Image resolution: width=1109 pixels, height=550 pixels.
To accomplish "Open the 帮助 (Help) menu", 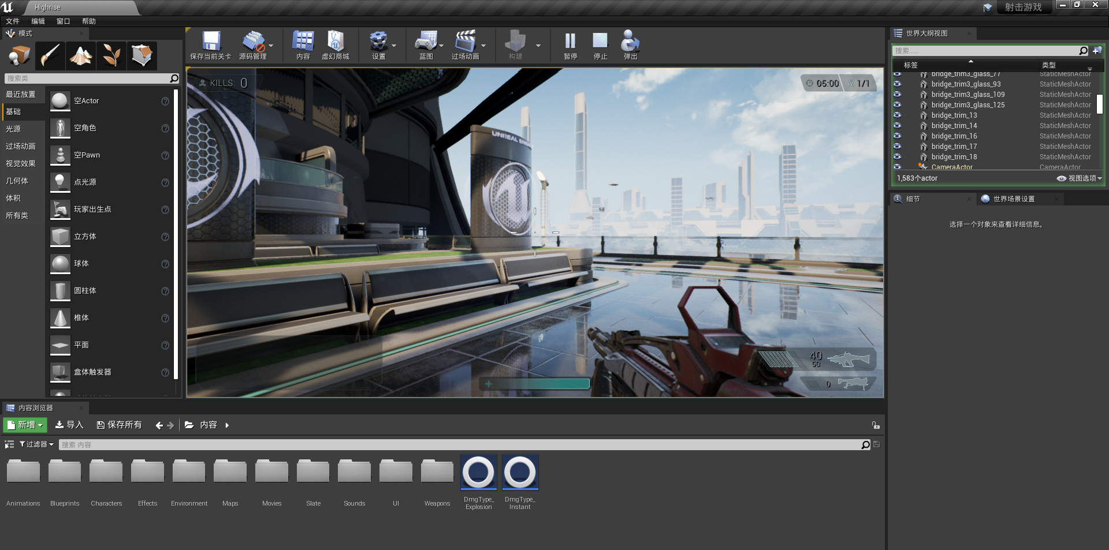I will click(89, 21).
